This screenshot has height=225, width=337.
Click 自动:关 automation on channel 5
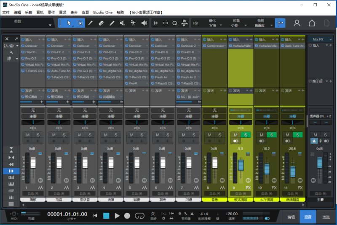point(137,194)
